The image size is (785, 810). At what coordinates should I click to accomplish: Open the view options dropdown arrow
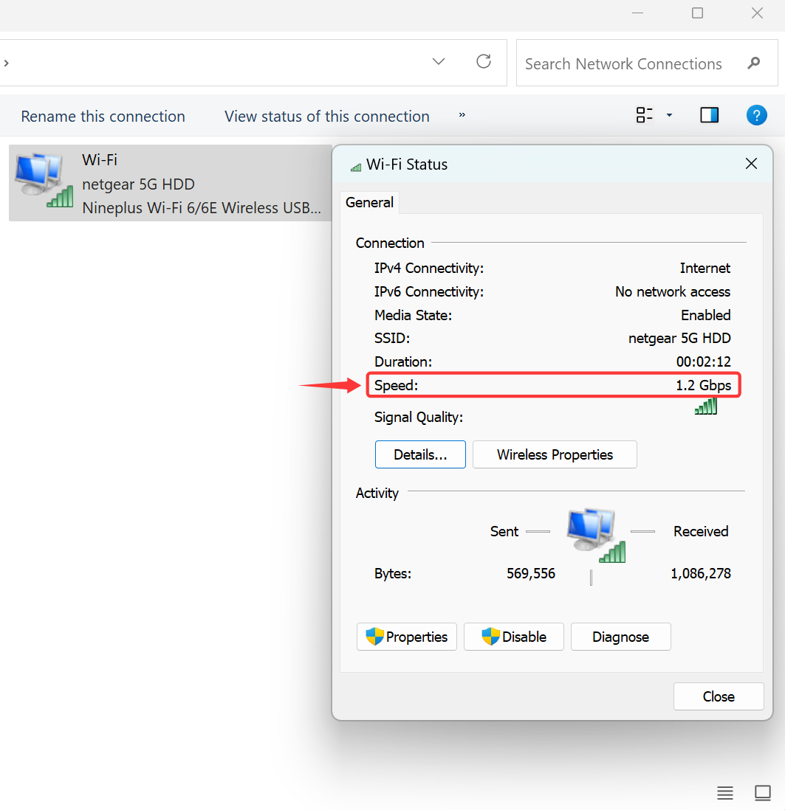pos(669,114)
